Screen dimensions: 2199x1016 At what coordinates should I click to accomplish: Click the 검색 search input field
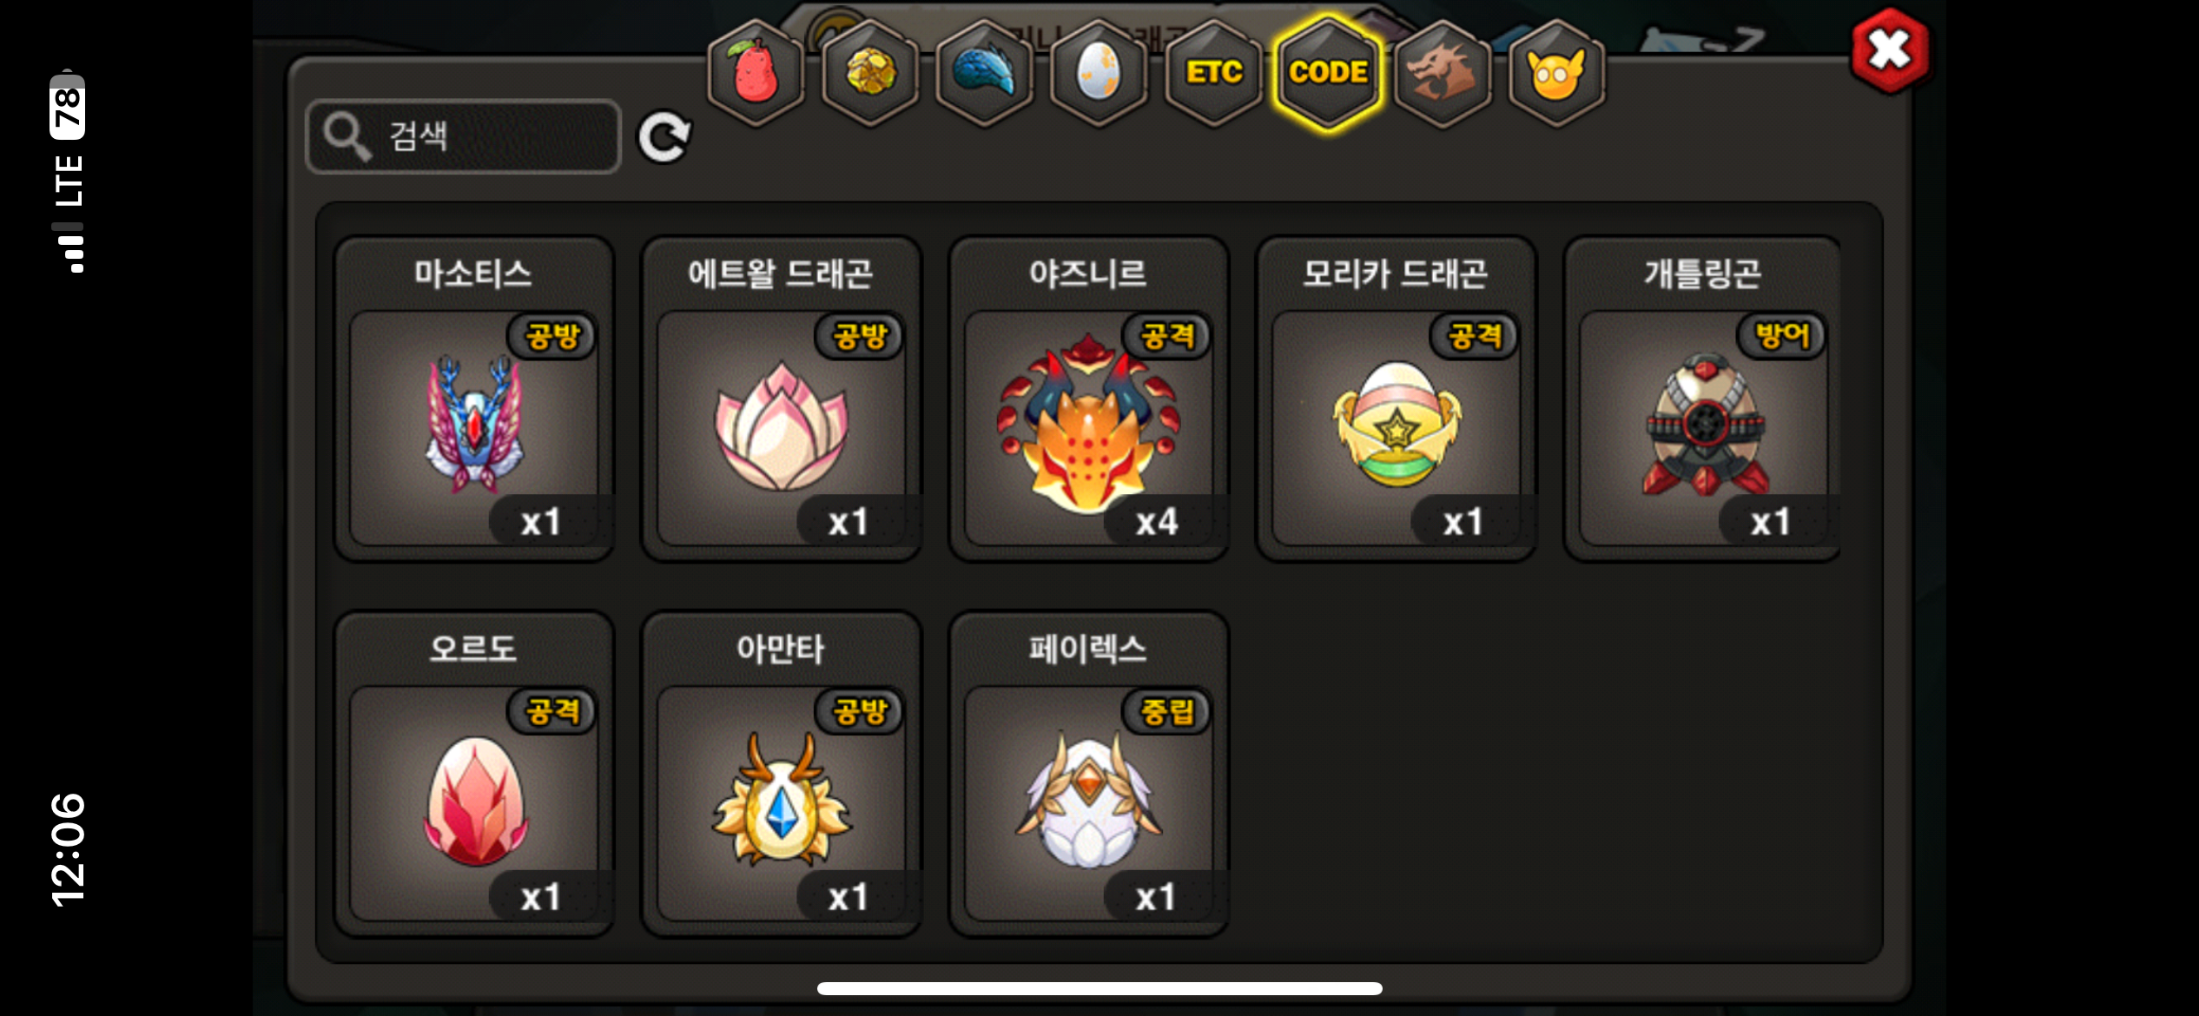point(464,136)
